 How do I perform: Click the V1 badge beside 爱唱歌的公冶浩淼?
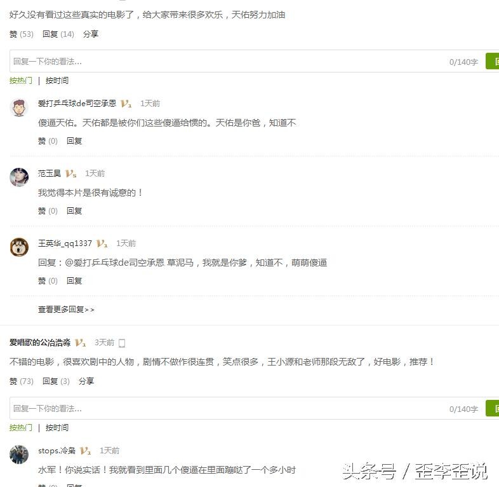80,343
